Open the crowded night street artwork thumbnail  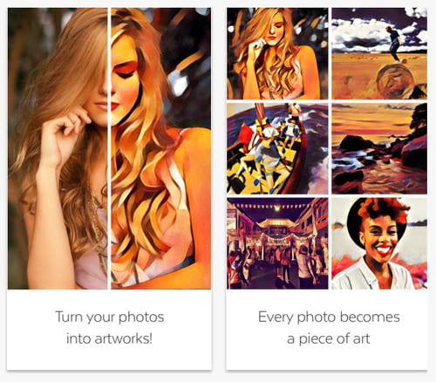click(x=277, y=243)
